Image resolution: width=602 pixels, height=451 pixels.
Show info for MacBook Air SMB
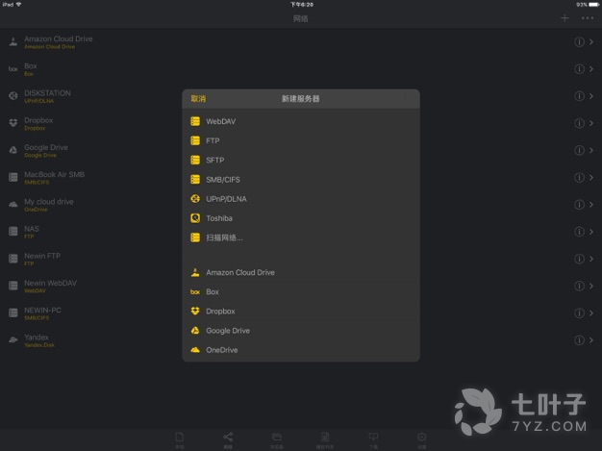click(579, 177)
